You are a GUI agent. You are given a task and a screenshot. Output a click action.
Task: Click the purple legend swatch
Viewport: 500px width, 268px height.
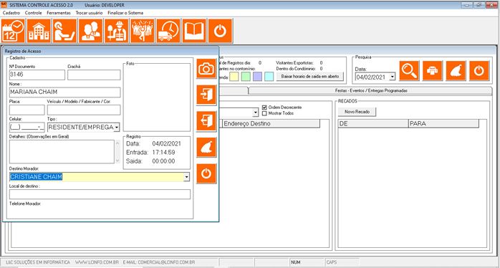pyautogui.click(x=257, y=77)
